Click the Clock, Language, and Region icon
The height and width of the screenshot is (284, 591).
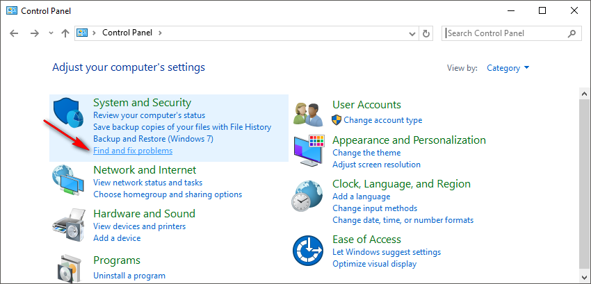(309, 197)
